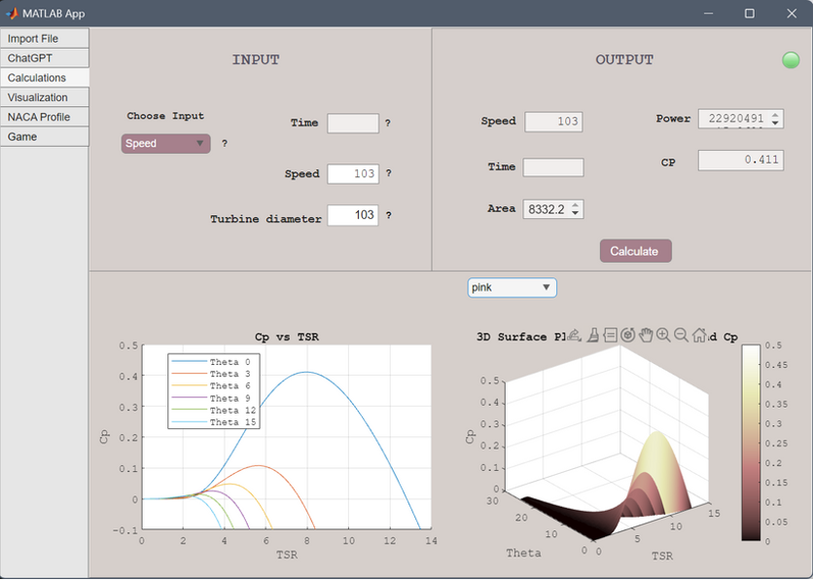Increase Power value with up arrow
This screenshot has width=813, height=580.
[775, 115]
